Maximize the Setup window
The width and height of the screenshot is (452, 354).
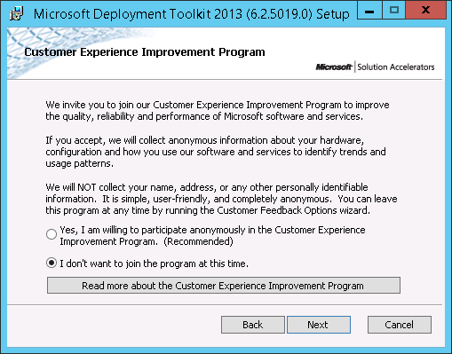click(x=394, y=10)
